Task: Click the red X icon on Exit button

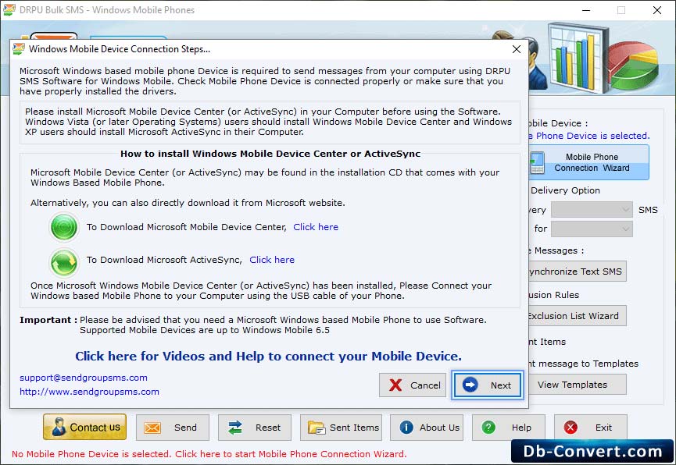Action: pyautogui.click(x=570, y=428)
